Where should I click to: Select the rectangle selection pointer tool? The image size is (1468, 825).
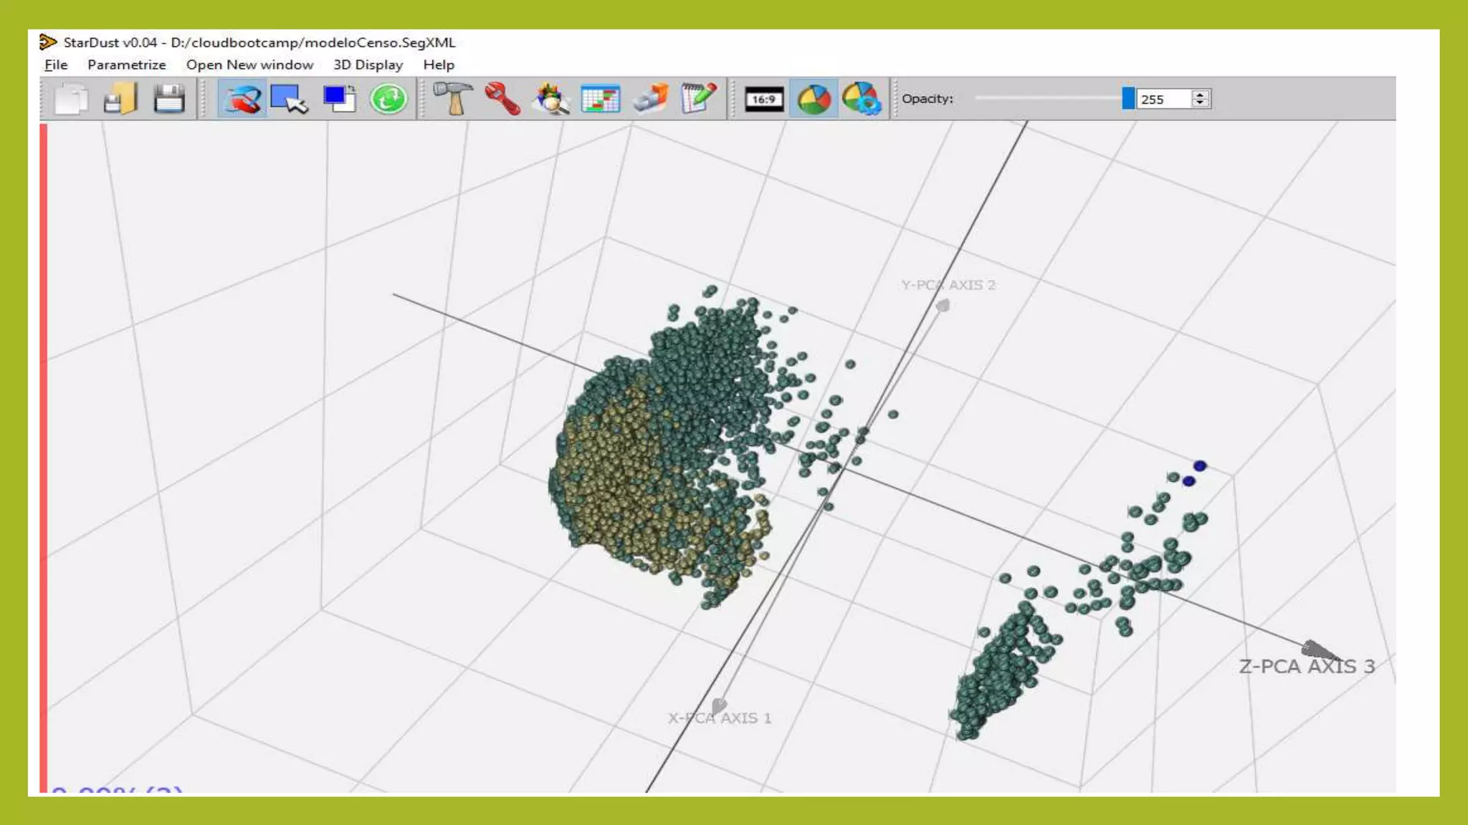click(x=290, y=99)
